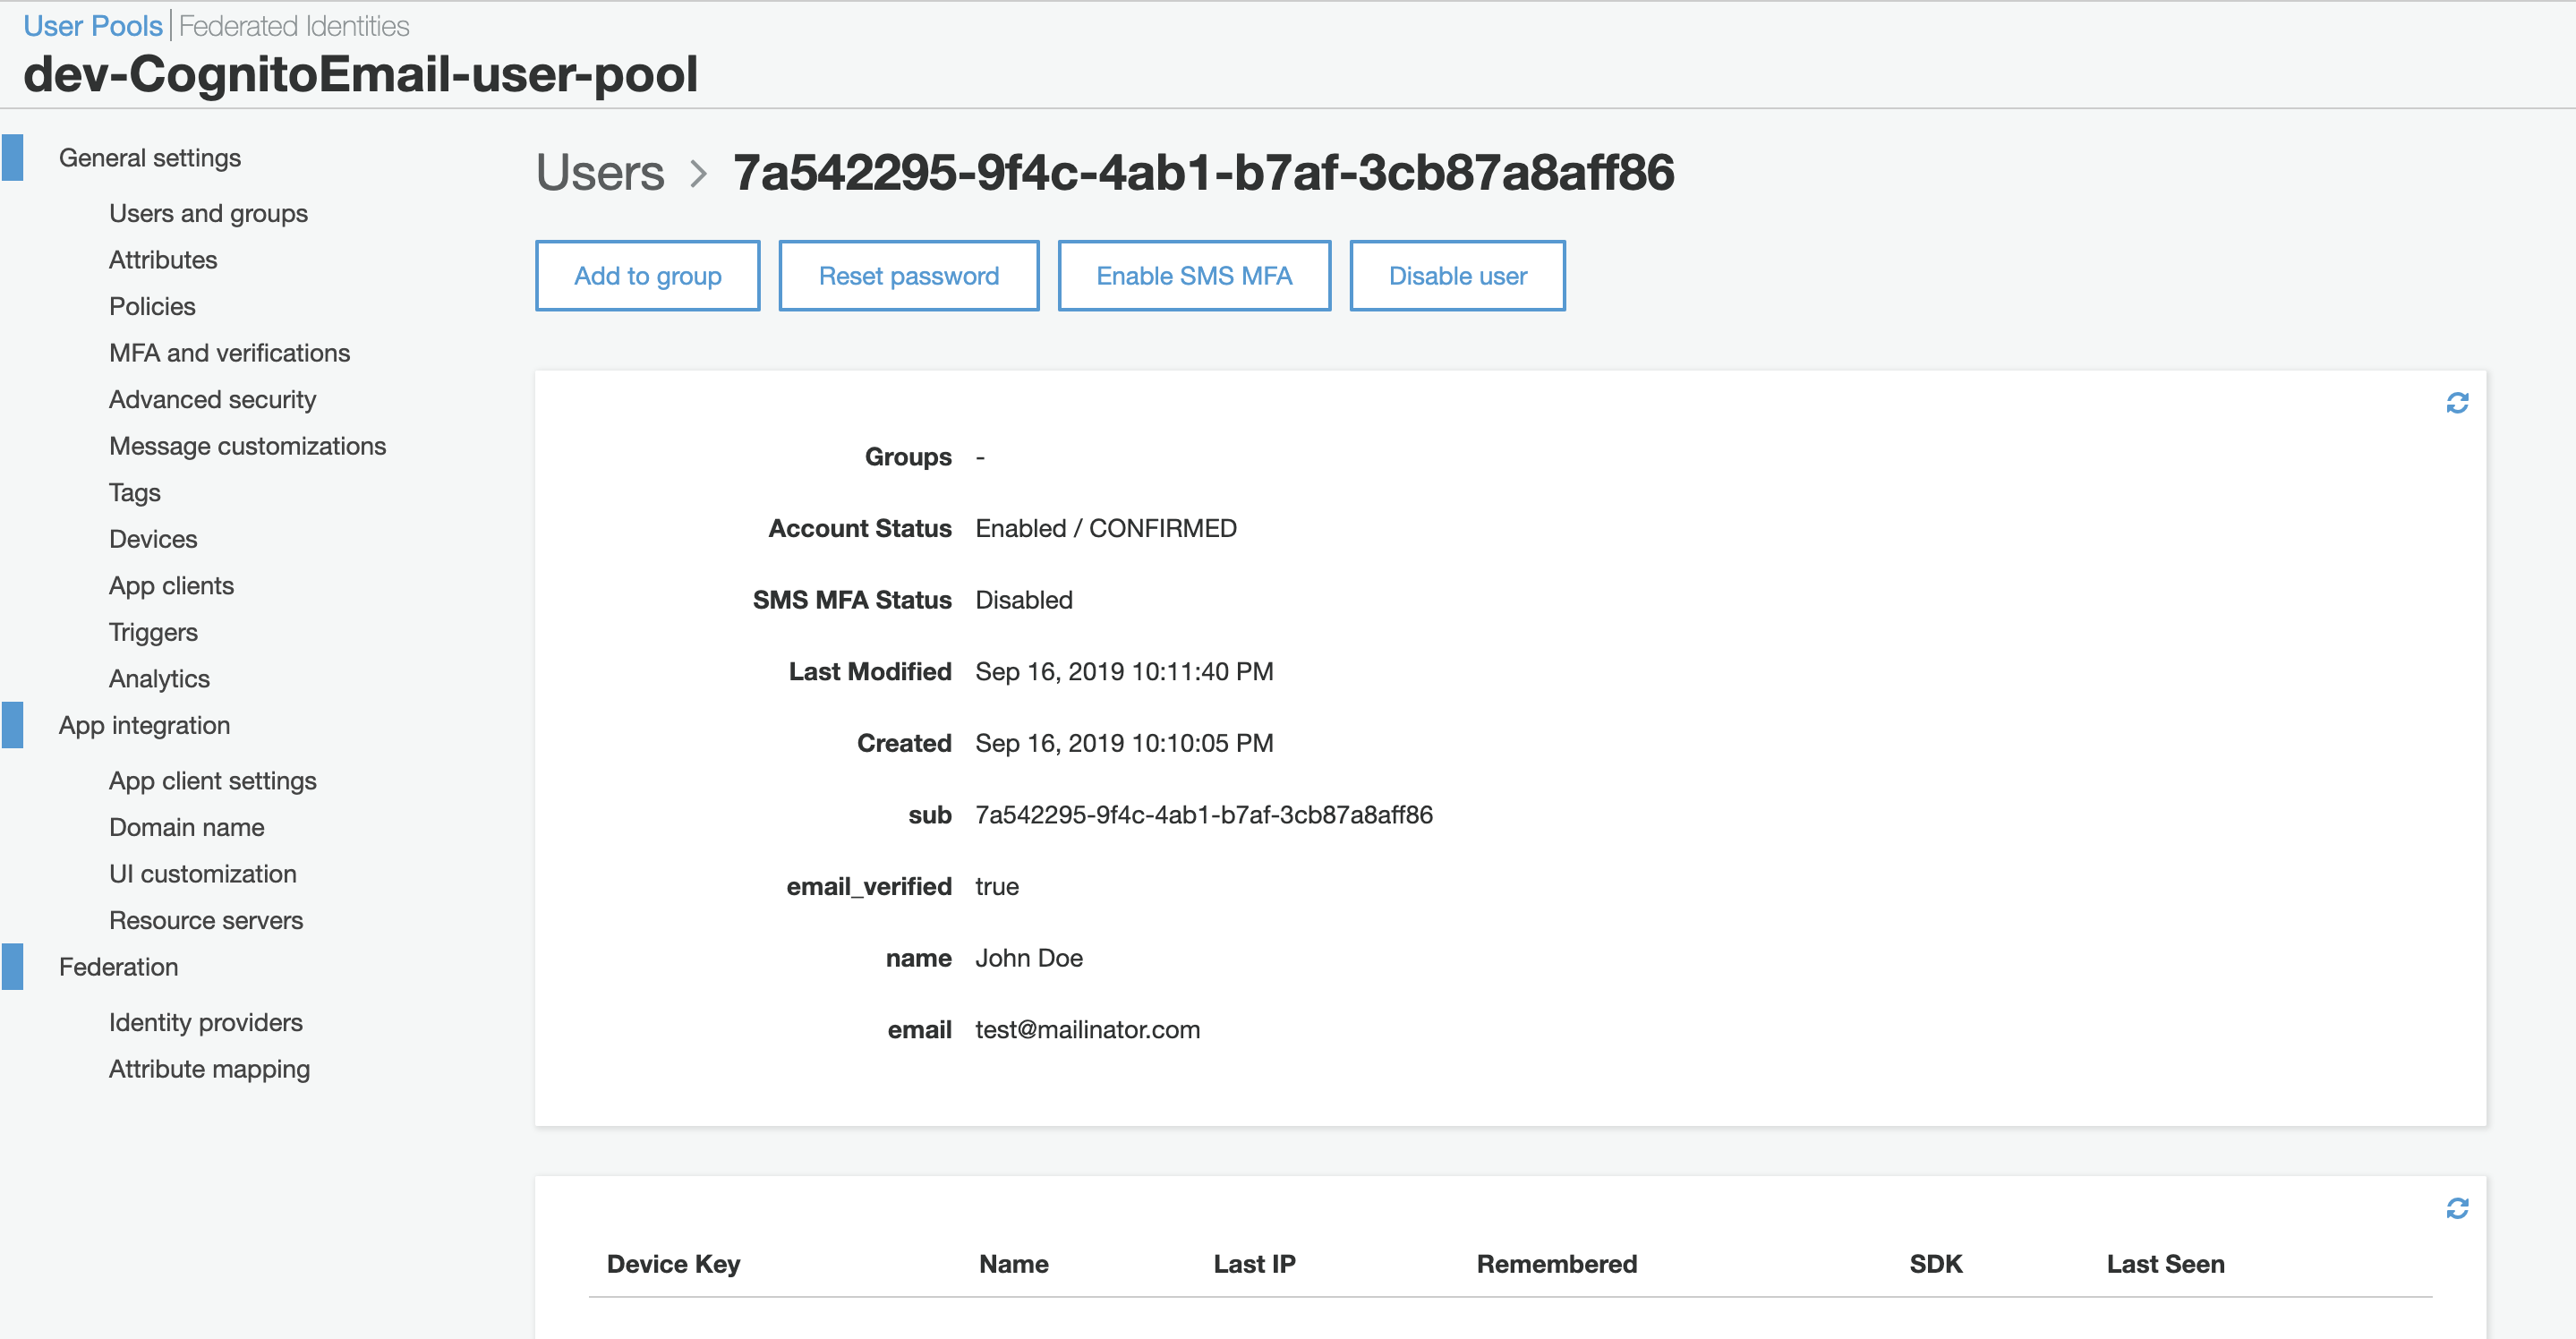Refresh the user details panel
2576x1339 pixels.
pyautogui.click(x=2457, y=402)
